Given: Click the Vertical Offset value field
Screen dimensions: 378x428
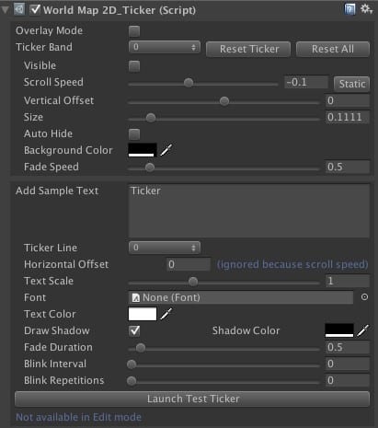Looking at the screenshot, I should (347, 100).
